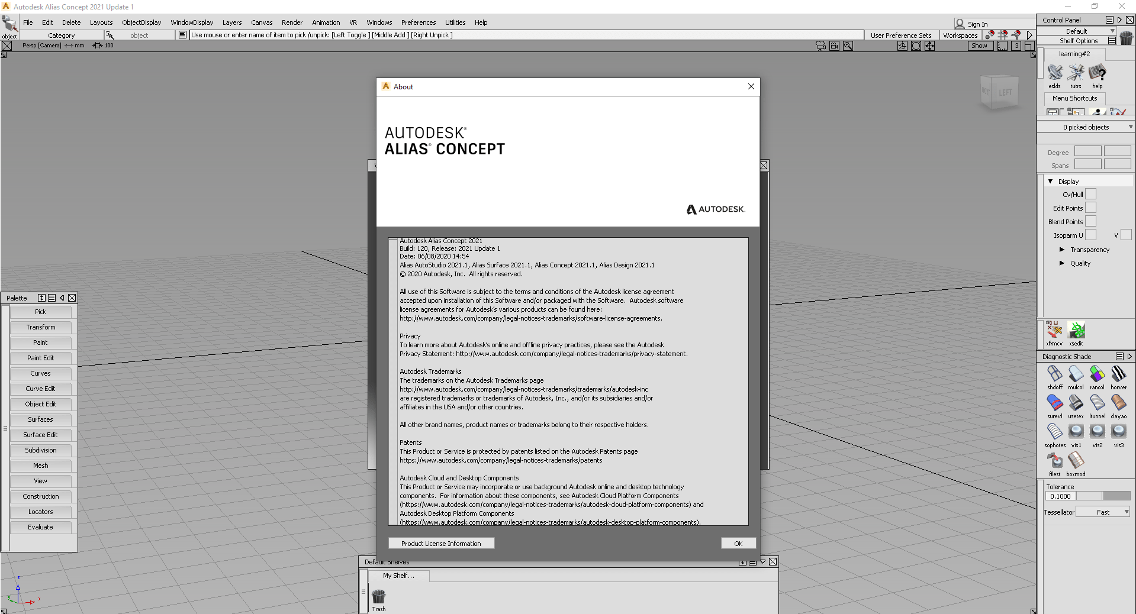Click the usetex texture shade icon
The height and width of the screenshot is (614, 1136).
1076,403
